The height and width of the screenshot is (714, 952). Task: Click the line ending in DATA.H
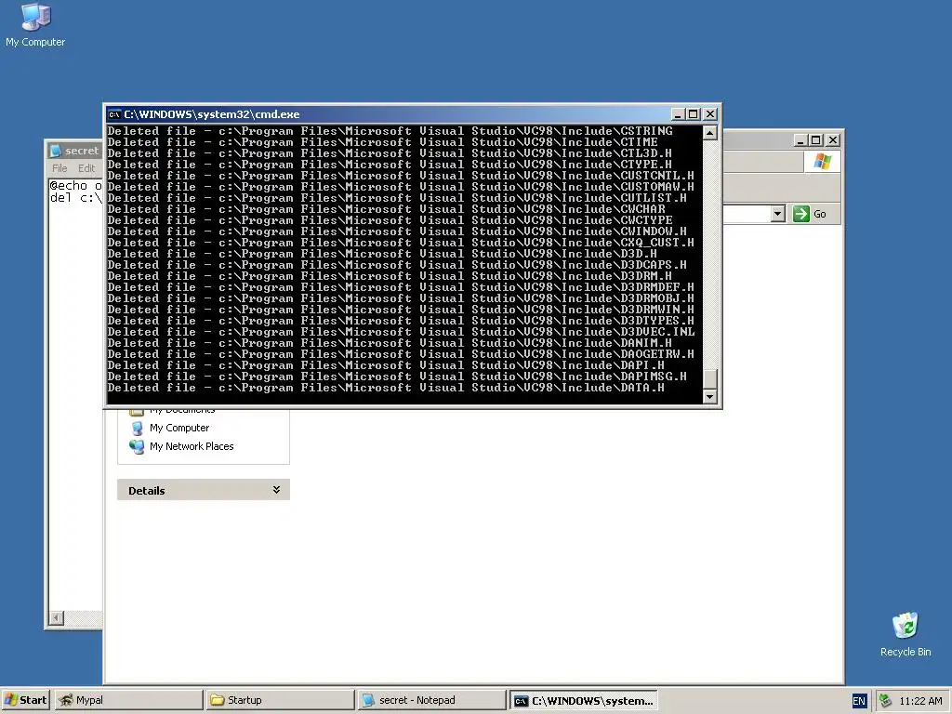coord(386,388)
